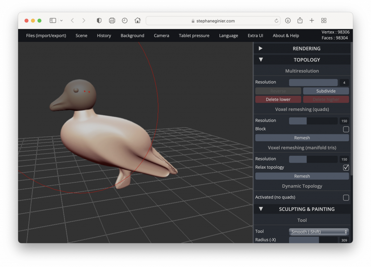Collapse the Topology section
The height and width of the screenshot is (267, 371).
tap(302, 60)
